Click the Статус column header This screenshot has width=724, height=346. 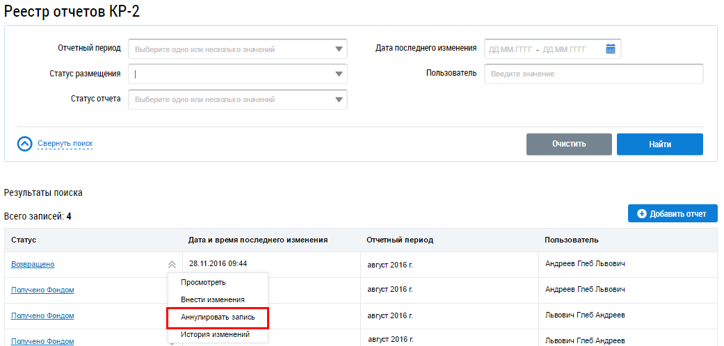pos(24,240)
